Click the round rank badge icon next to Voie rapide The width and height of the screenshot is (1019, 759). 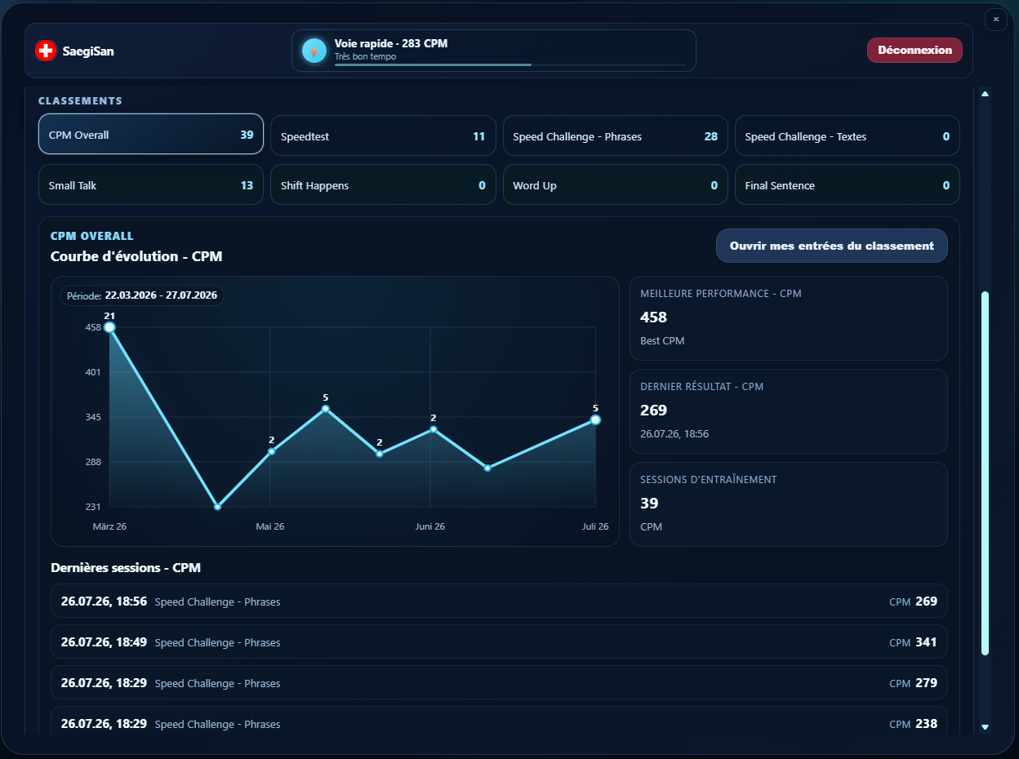click(x=314, y=51)
